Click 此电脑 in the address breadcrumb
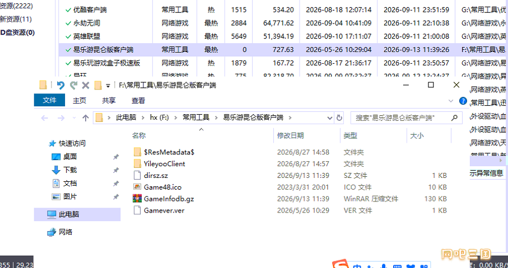The width and height of the screenshot is (508, 268). point(126,117)
